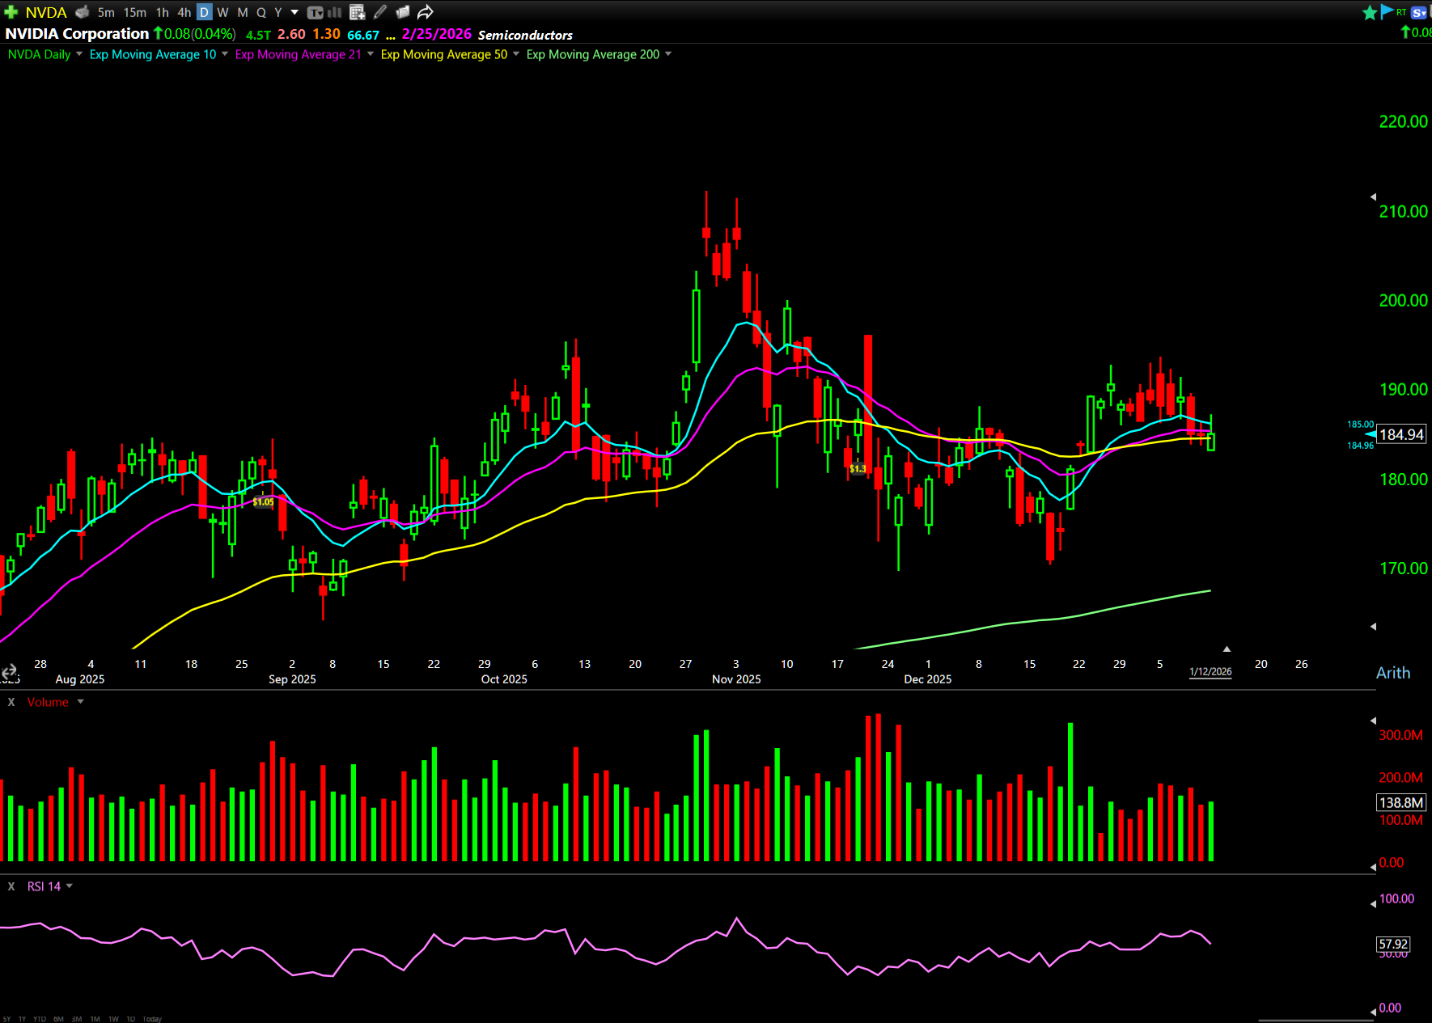Image resolution: width=1432 pixels, height=1023 pixels.
Task: Click the NVDA ticker symbol field
Action: click(x=46, y=12)
